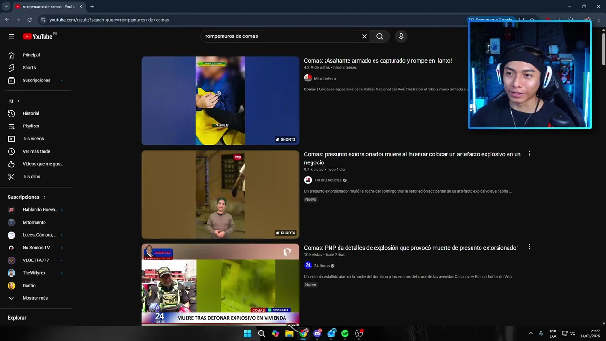
Task: Open title presunto extorsionador muere al intentar
Action: tap(412, 158)
